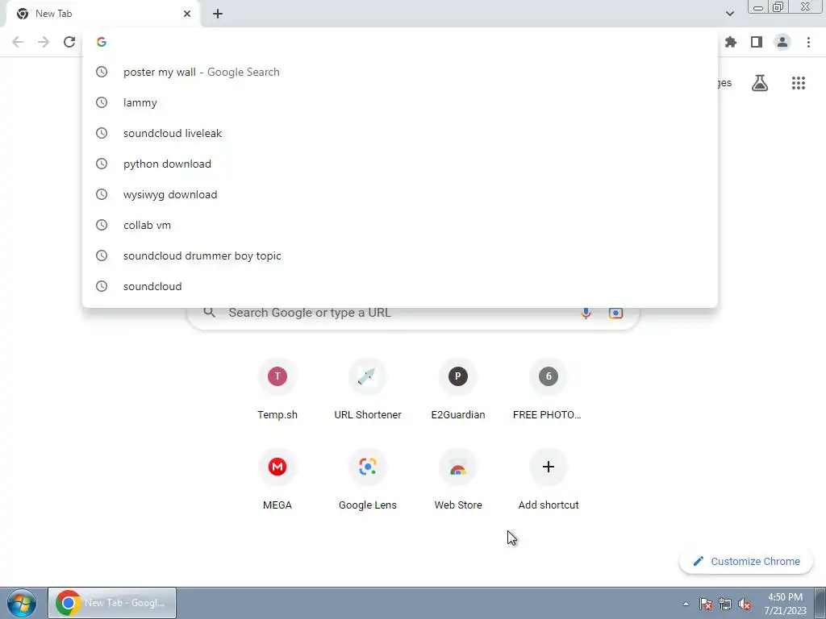
Task: Open a new tab with the plus
Action: pos(218,14)
